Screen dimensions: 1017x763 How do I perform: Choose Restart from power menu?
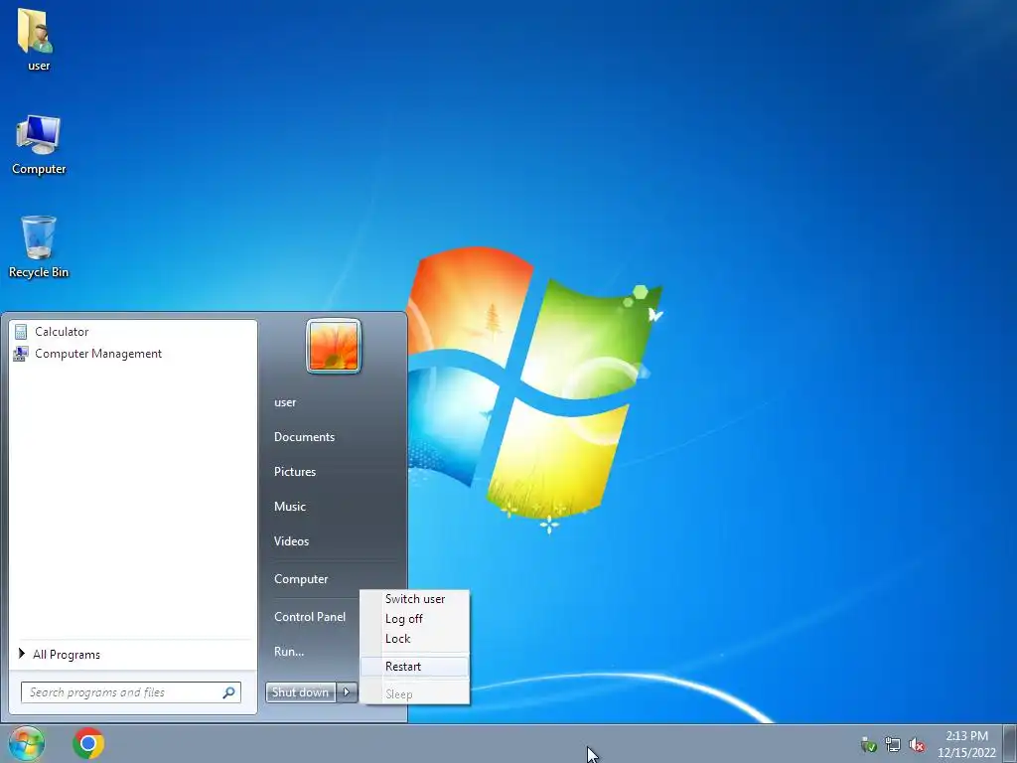pyautogui.click(x=414, y=667)
